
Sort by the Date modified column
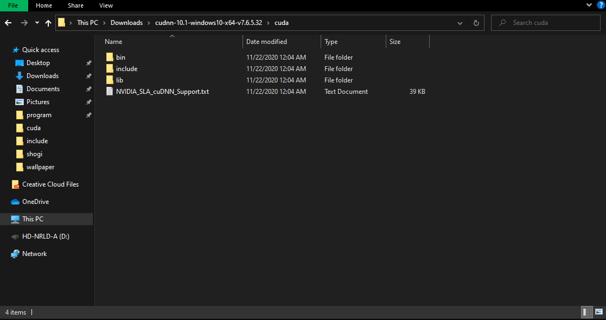pos(267,42)
